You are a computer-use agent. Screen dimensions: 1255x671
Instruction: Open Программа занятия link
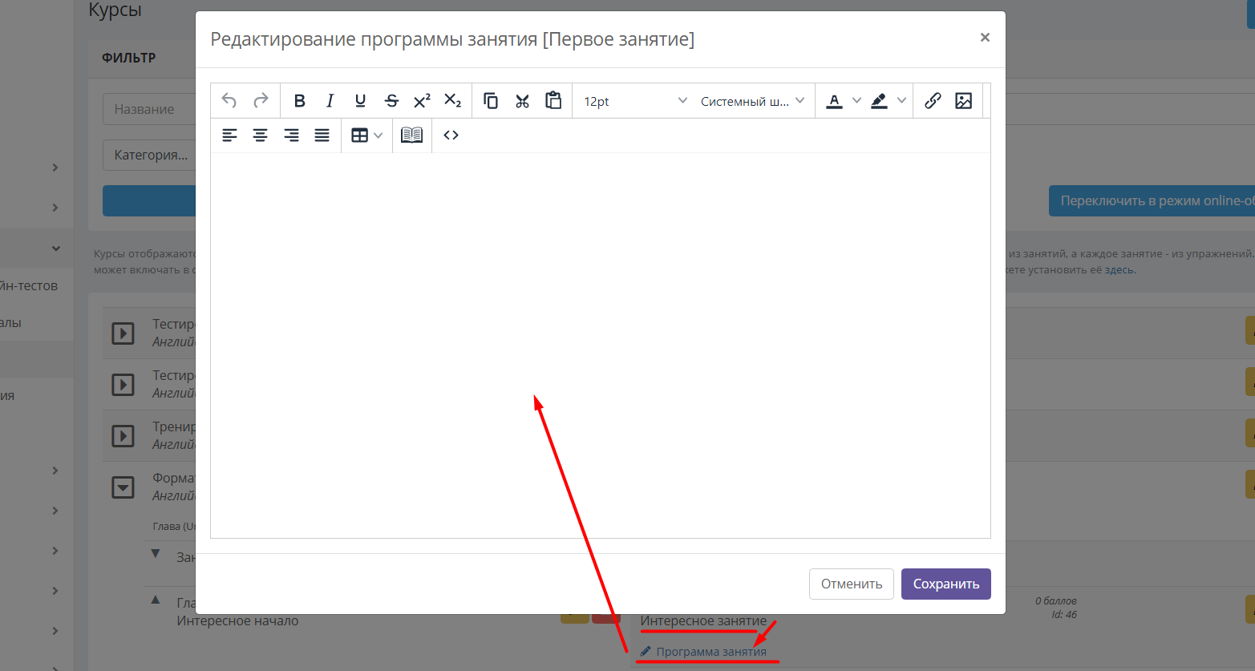(711, 652)
